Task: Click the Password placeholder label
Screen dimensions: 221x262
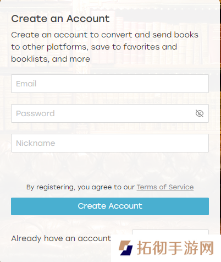Action: (35, 113)
